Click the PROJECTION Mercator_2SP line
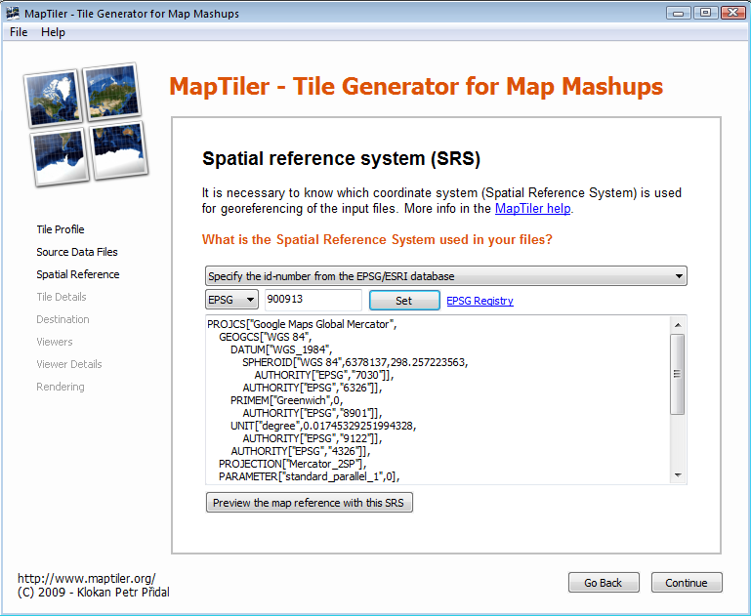The height and width of the screenshot is (616, 751). (293, 464)
